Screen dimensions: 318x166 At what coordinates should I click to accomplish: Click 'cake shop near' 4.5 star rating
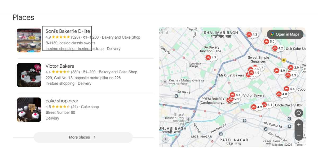61,107
